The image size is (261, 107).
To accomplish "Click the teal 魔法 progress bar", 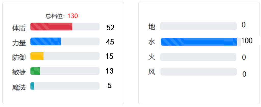I will pyautogui.click(x=65, y=86).
